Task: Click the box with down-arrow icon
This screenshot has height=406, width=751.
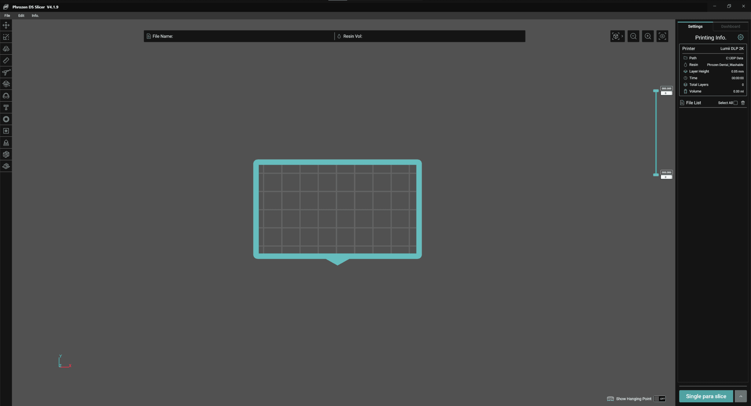Action: [6, 84]
